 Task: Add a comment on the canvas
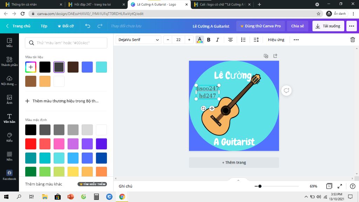click(286, 90)
